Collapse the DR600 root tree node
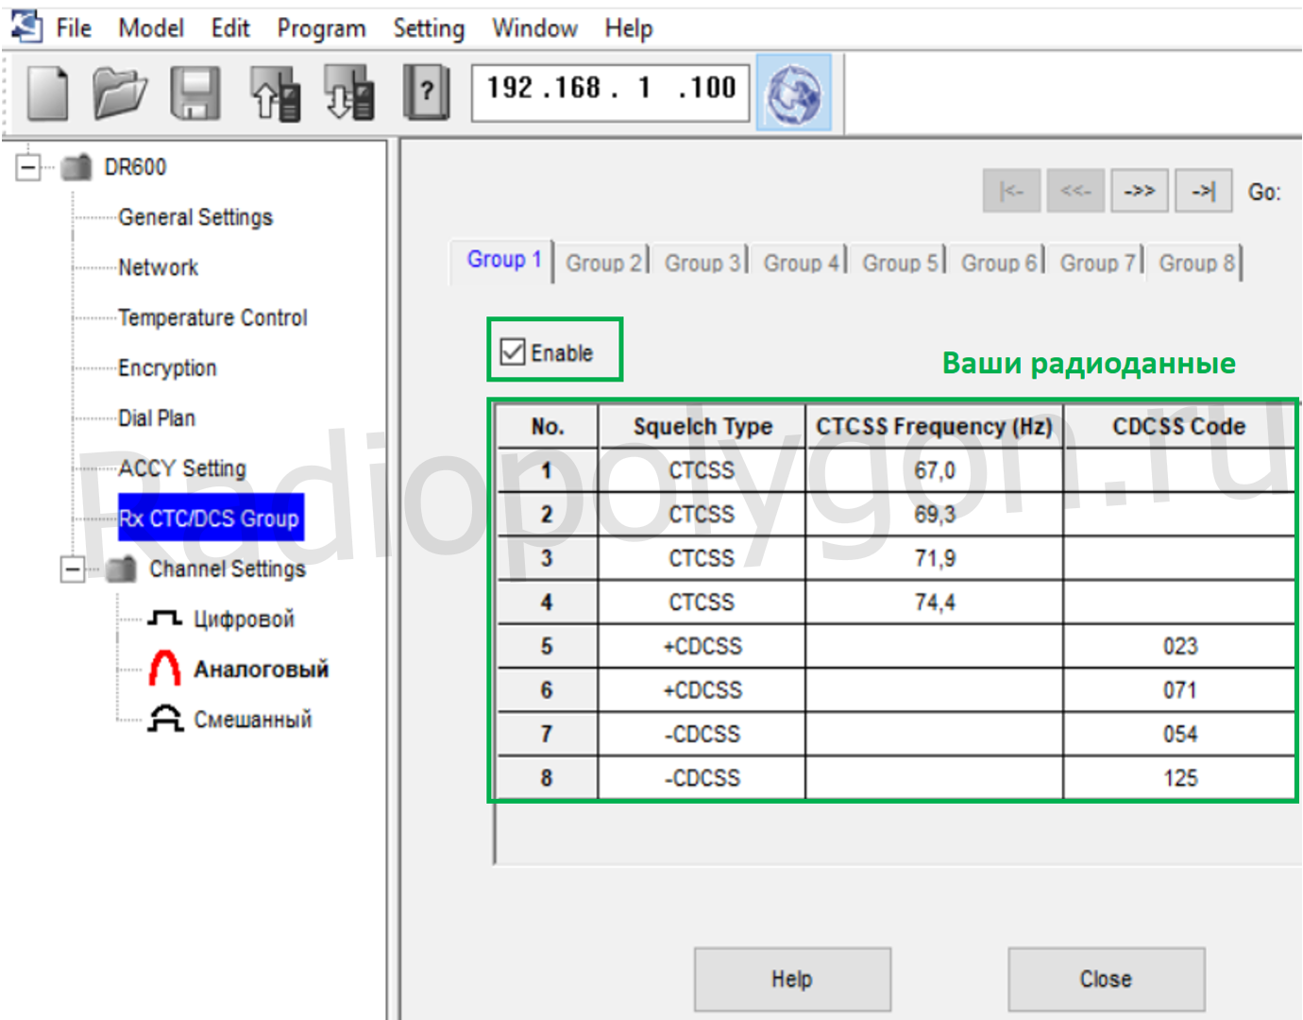Screen dimensions: 1303x1020 coord(28,167)
